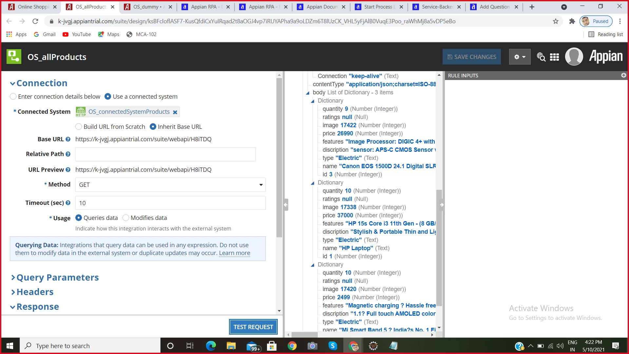629x354 pixels.
Task: Collapse the Dictionary node containing price 2499
Action: 313,265
